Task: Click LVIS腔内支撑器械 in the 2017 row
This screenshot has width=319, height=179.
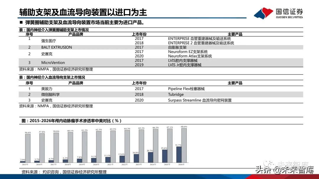Action: pos(183,60)
